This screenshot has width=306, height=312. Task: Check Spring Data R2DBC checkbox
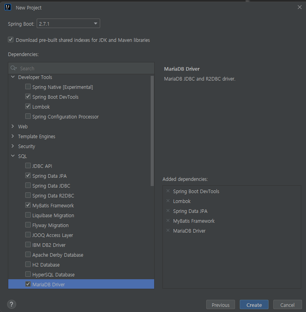point(28,195)
